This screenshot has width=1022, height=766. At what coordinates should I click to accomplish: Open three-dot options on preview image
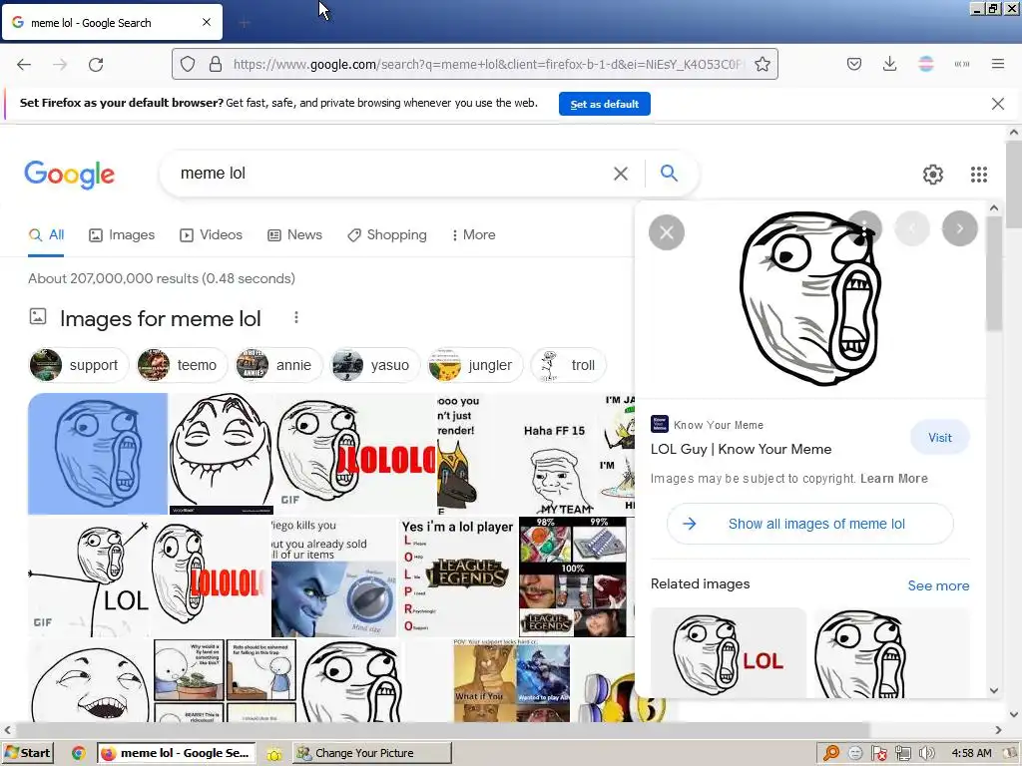tap(864, 228)
